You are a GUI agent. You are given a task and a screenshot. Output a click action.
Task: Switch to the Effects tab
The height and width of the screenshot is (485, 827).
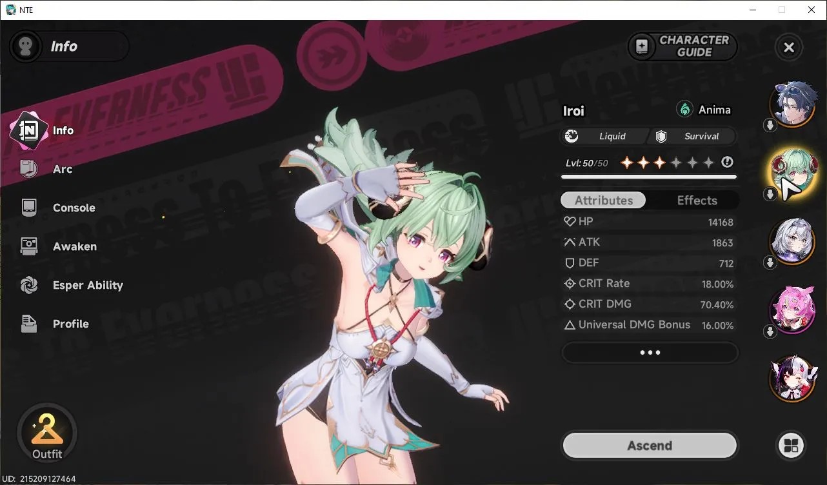(697, 201)
